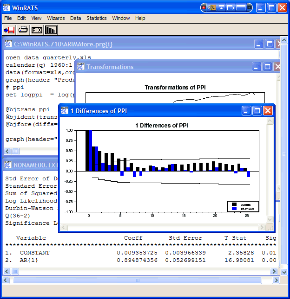
Task: Maximize the 1 Differences of PPI window
Action: click(257, 111)
